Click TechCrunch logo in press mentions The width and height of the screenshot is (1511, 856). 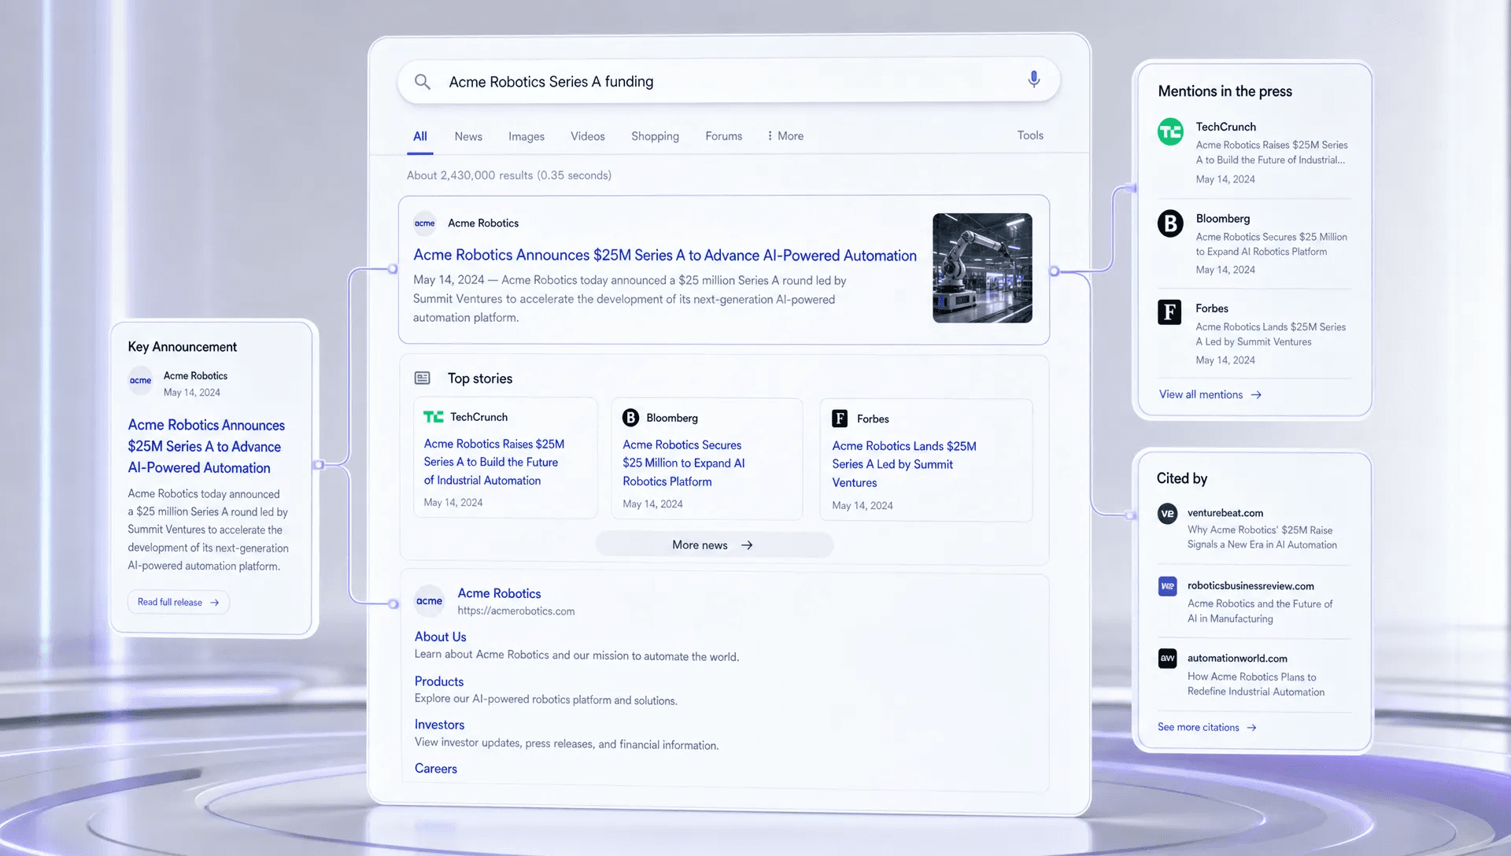tap(1170, 132)
